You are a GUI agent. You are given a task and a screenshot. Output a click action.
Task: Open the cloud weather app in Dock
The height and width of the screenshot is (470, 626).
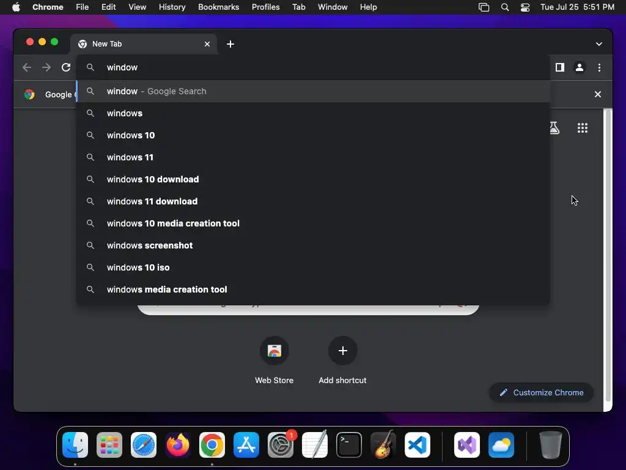click(x=501, y=445)
